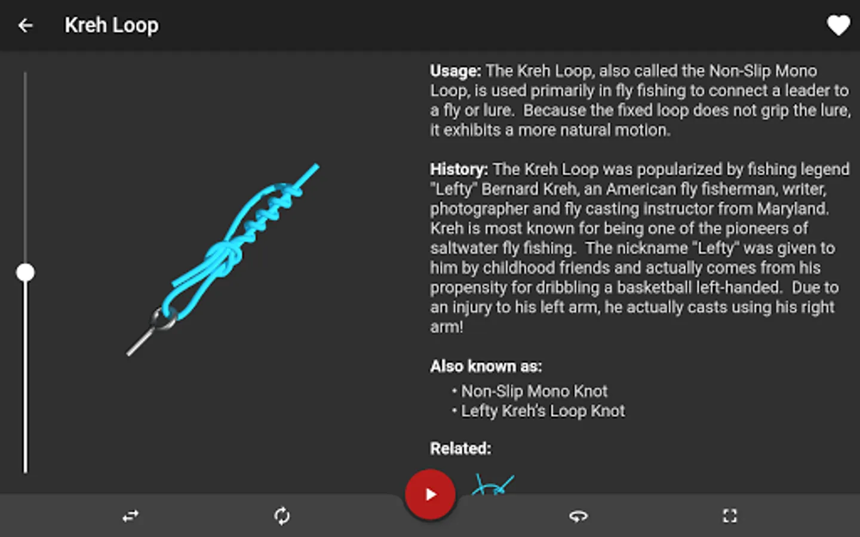Tap the Kreh Loop page title
This screenshot has width=860, height=537.
[x=112, y=25]
